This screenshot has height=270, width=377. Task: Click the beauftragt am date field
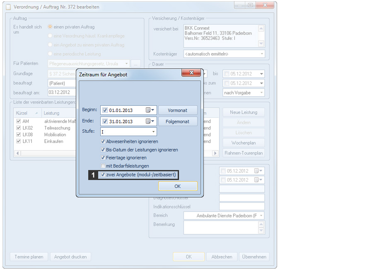tap(62, 92)
